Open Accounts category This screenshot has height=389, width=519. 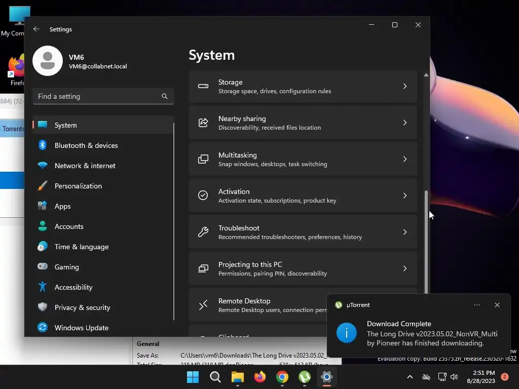click(x=103, y=226)
